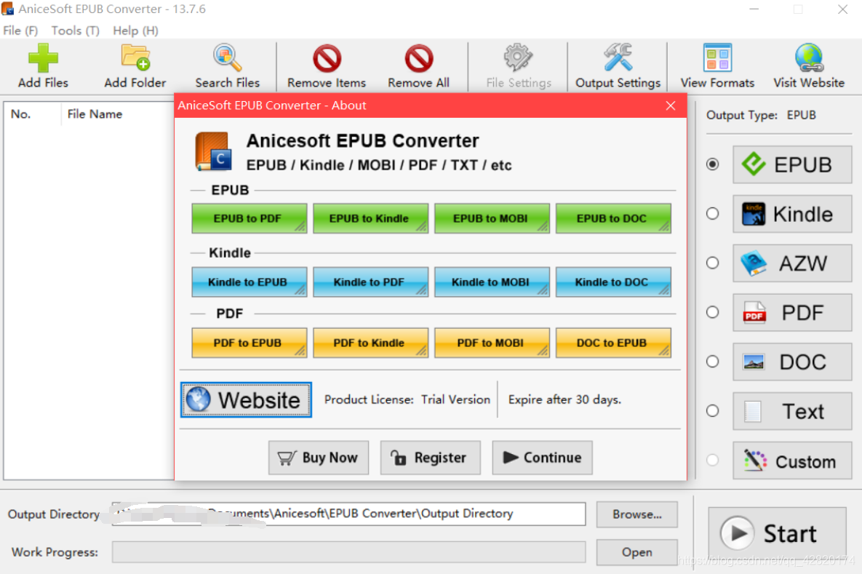Choose the AZW output format button
862x574 pixels.
(x=792, y=263)
